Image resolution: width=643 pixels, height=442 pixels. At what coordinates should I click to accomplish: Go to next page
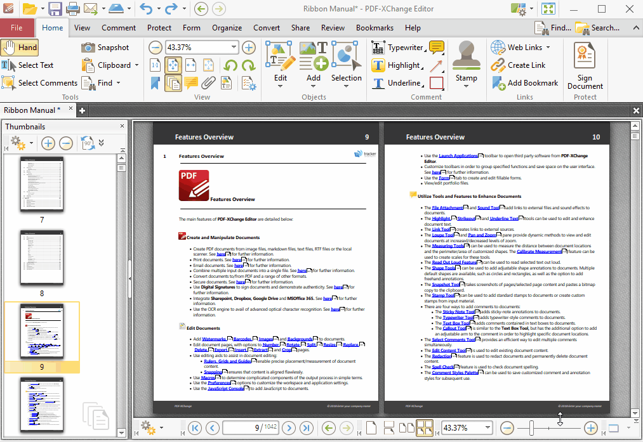289,428
